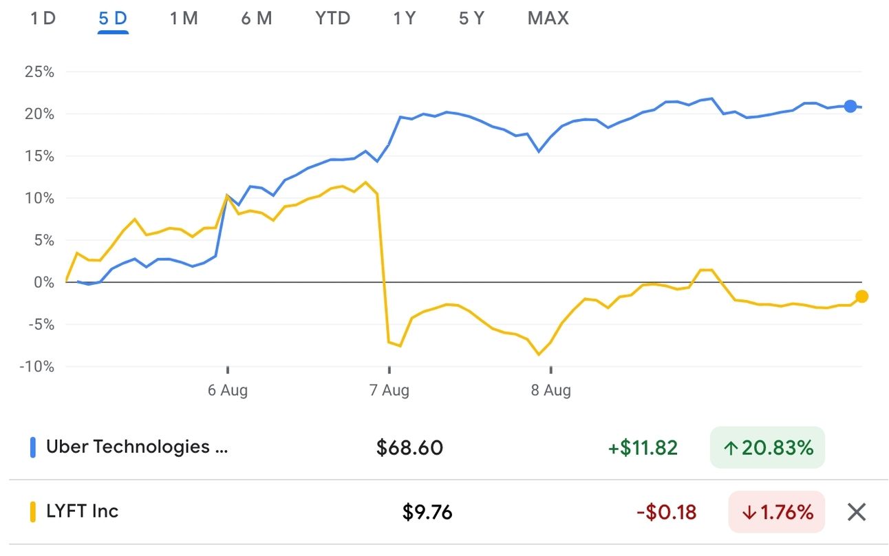
Task: Click the blue Uber endpoint dot on chart
Action: click(850, 106)
